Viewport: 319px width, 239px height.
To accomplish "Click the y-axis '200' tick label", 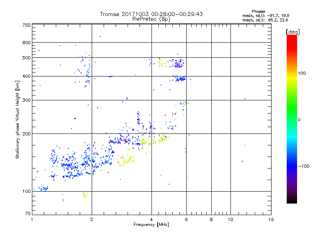I will click(27, 134).
